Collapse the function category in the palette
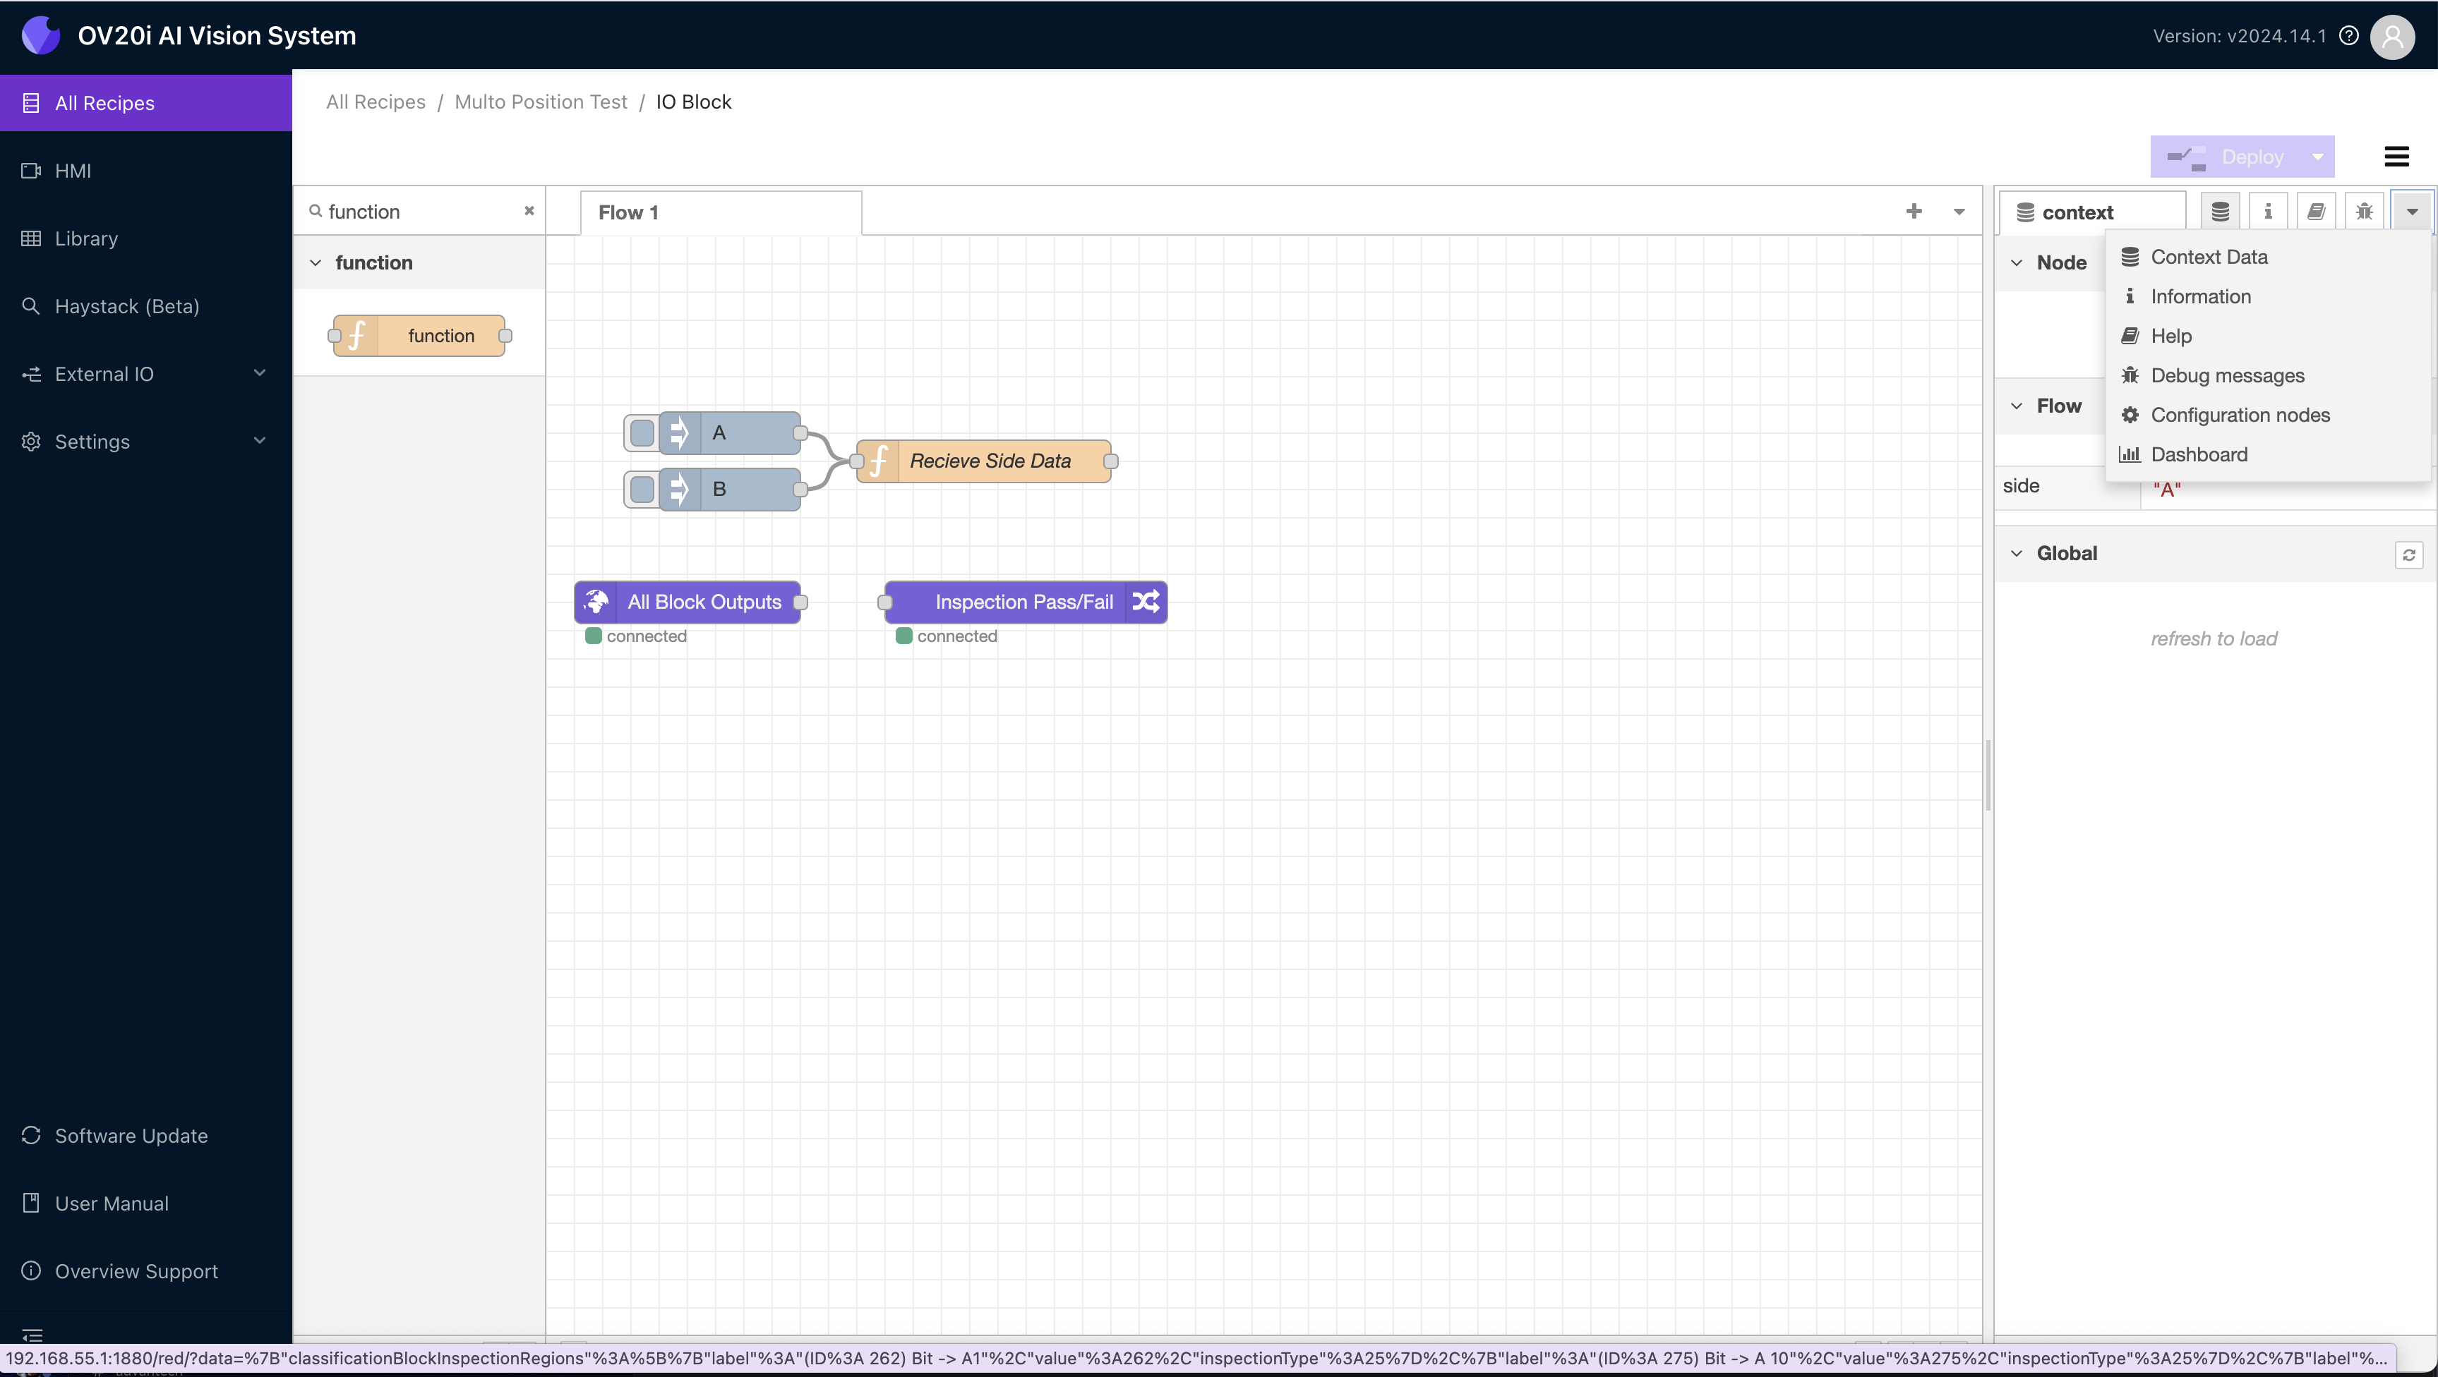The image size is (2438, 1377). [x=316, y=262]
